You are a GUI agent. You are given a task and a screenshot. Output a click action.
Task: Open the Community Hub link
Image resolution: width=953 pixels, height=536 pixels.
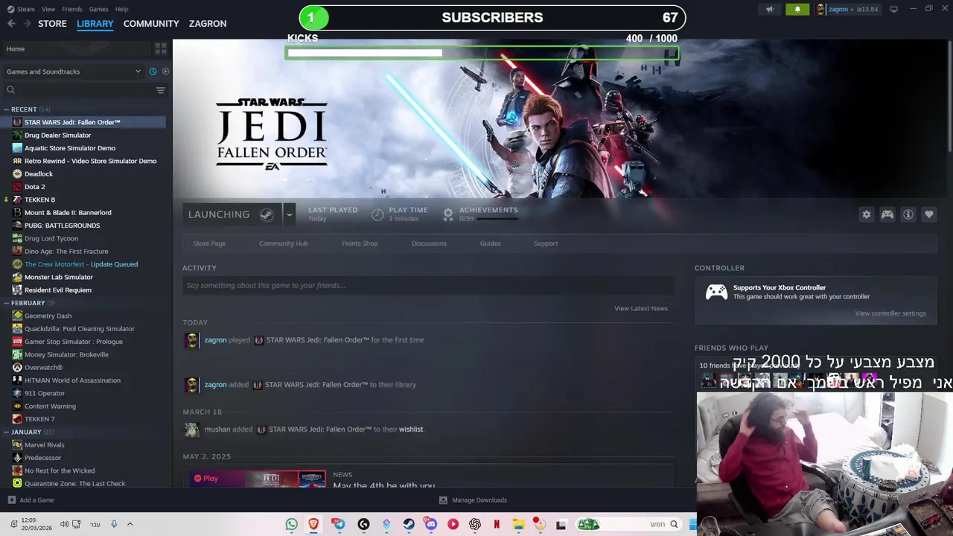click(284, 243)
